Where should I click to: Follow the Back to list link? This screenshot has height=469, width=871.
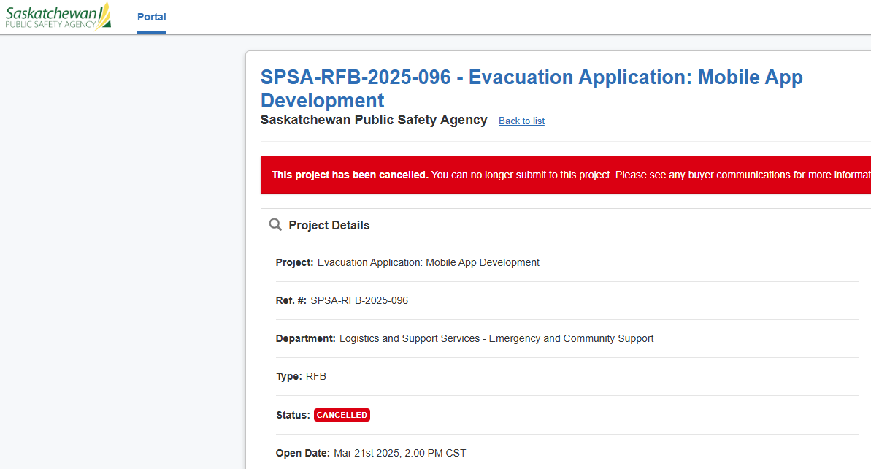[521, 121]
